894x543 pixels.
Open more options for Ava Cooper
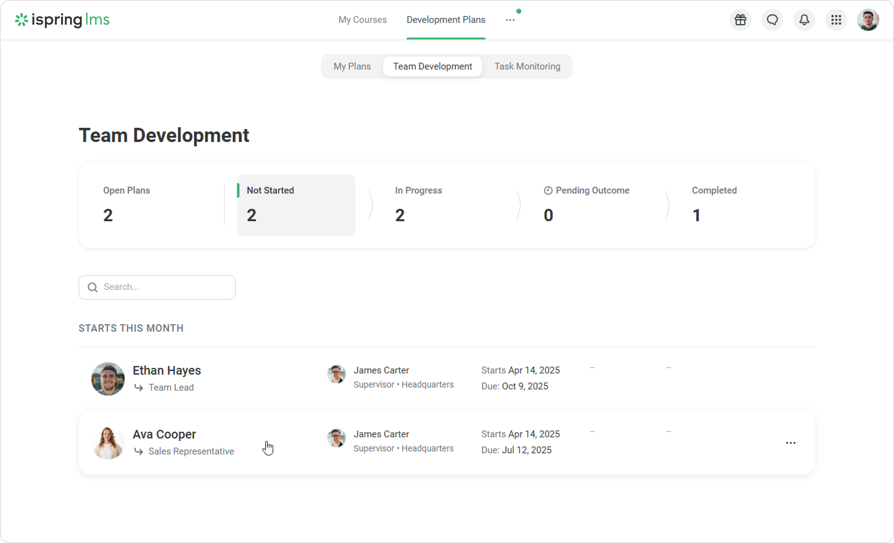[x=791, y=443]
